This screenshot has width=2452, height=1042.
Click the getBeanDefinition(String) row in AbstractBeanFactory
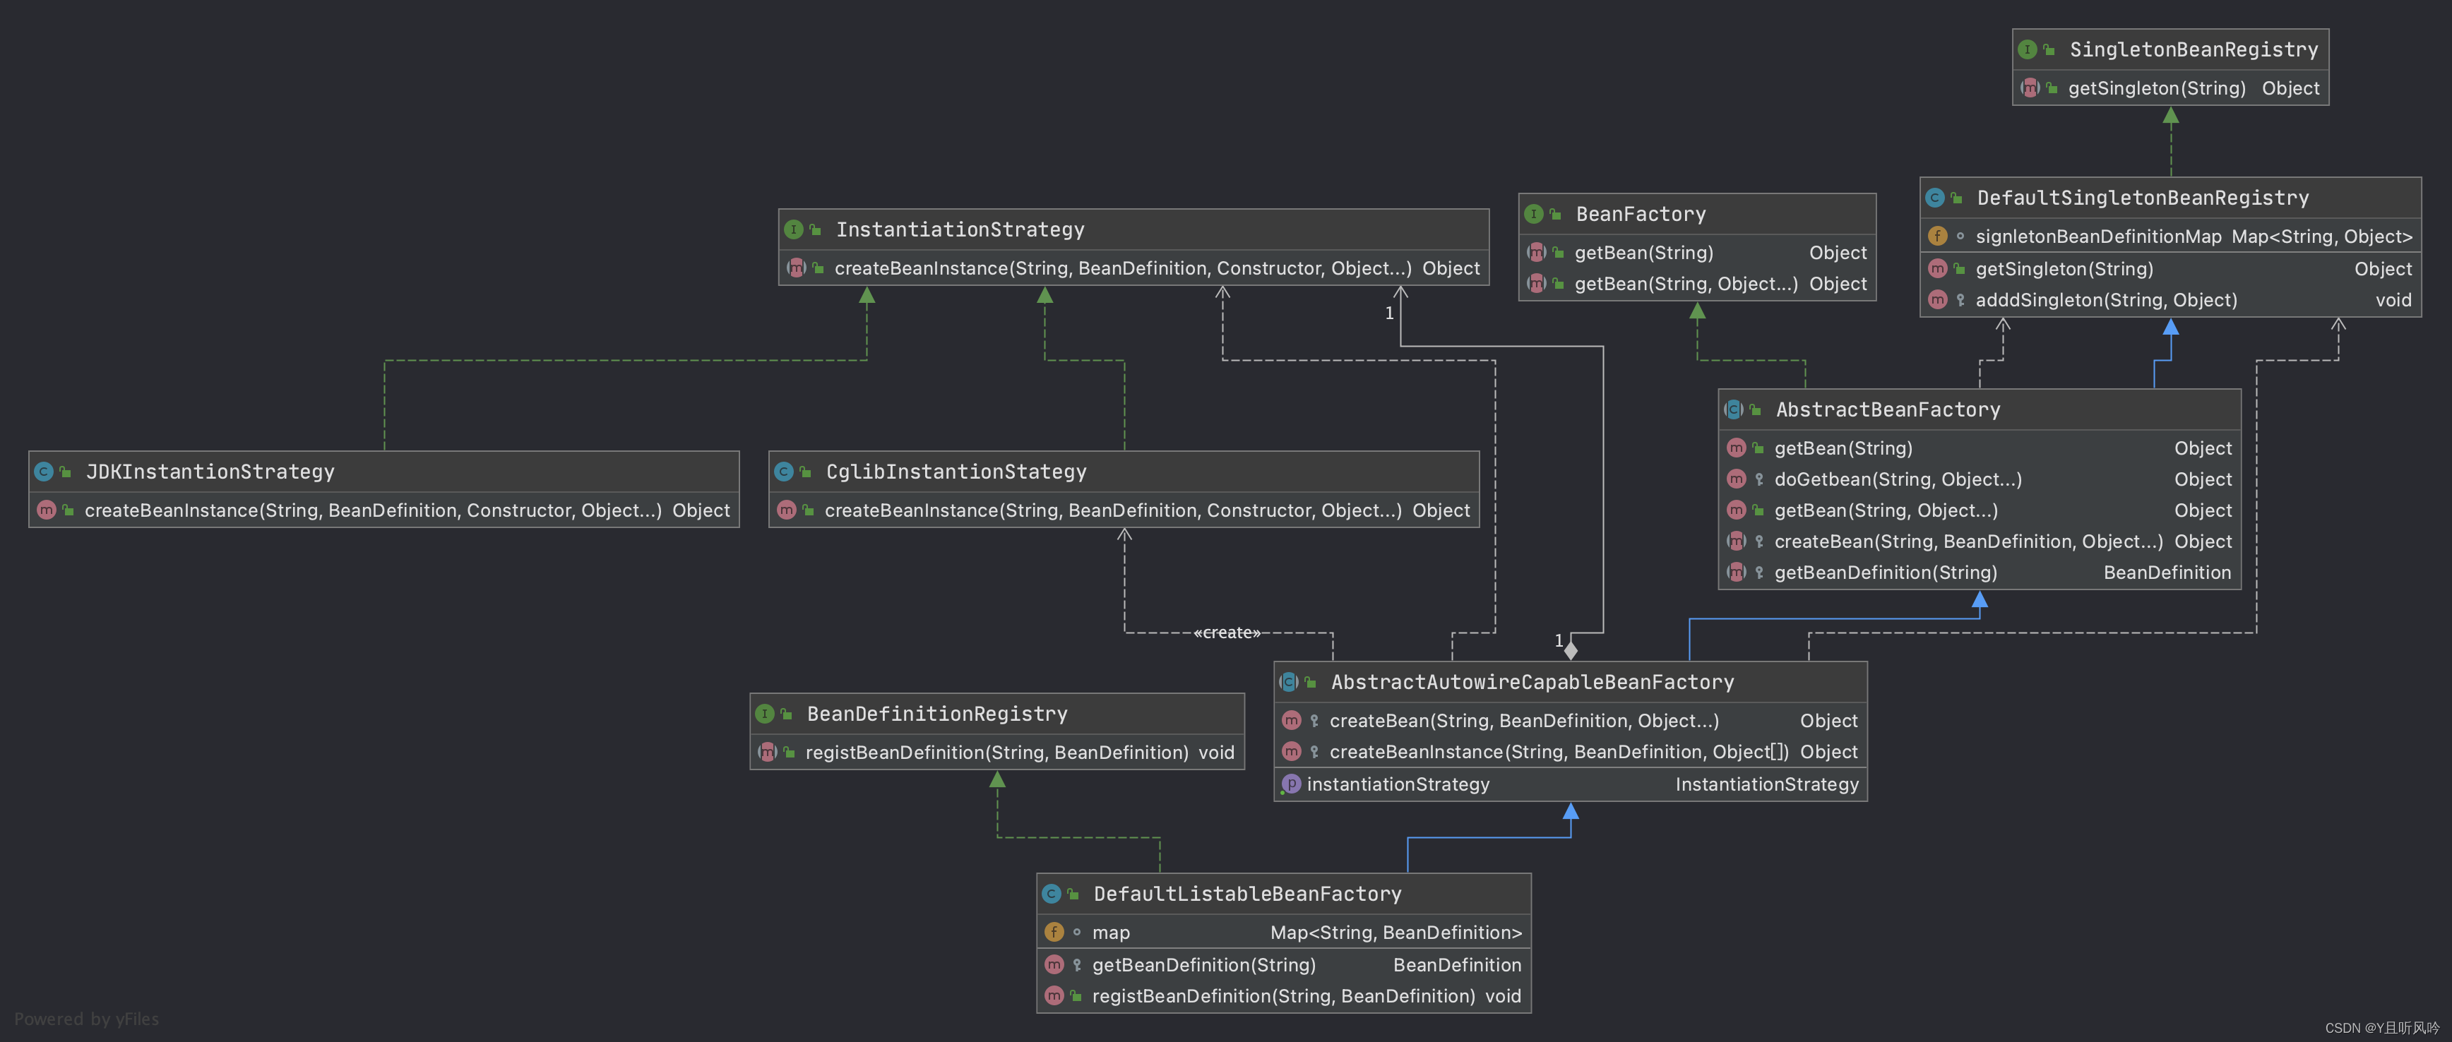coord(1885,573)
